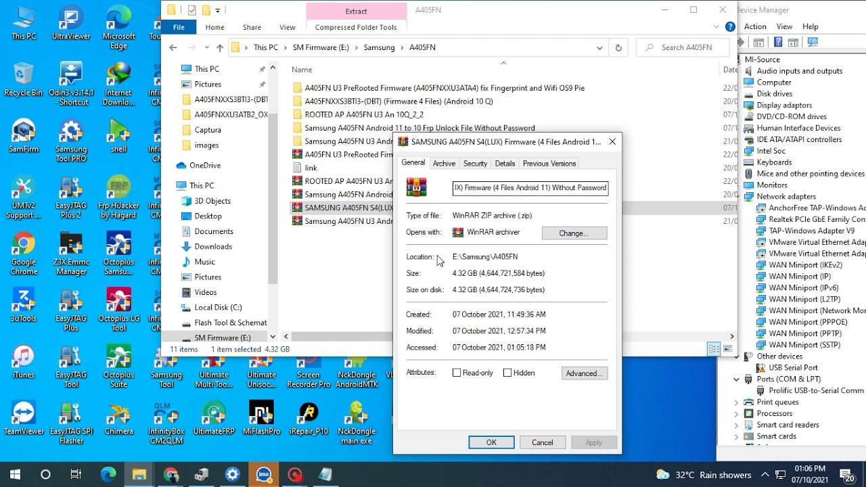The image size is (866, 487).
Task: Tick the Hidden attribute checkbox
Action: click(x=507, y=373)
